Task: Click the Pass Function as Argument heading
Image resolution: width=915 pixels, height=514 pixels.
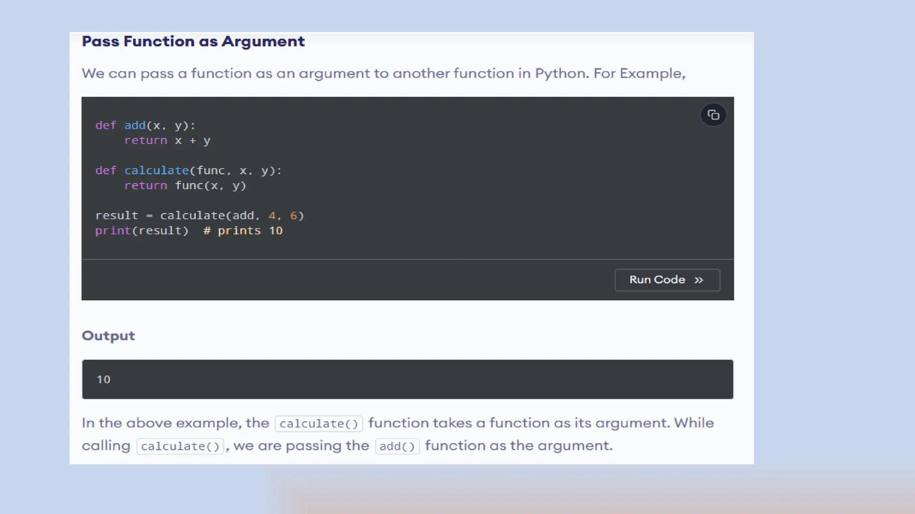Action: tap(193, 41)
